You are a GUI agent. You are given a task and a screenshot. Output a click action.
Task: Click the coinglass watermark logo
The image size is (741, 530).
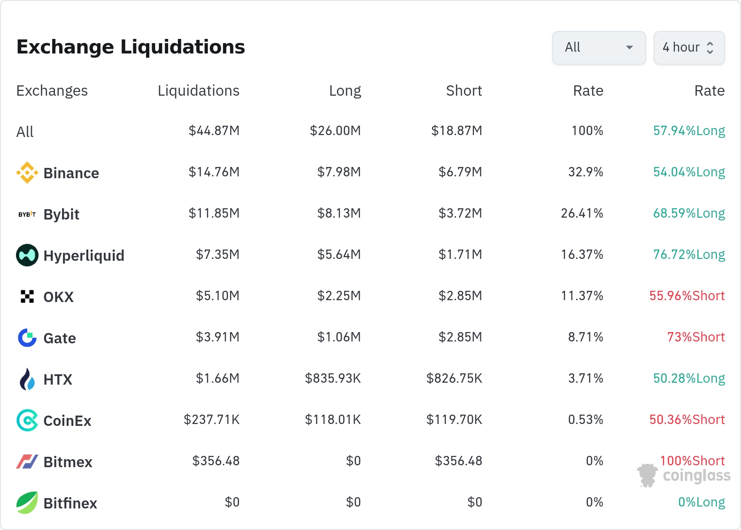click(x=684, y=476)
